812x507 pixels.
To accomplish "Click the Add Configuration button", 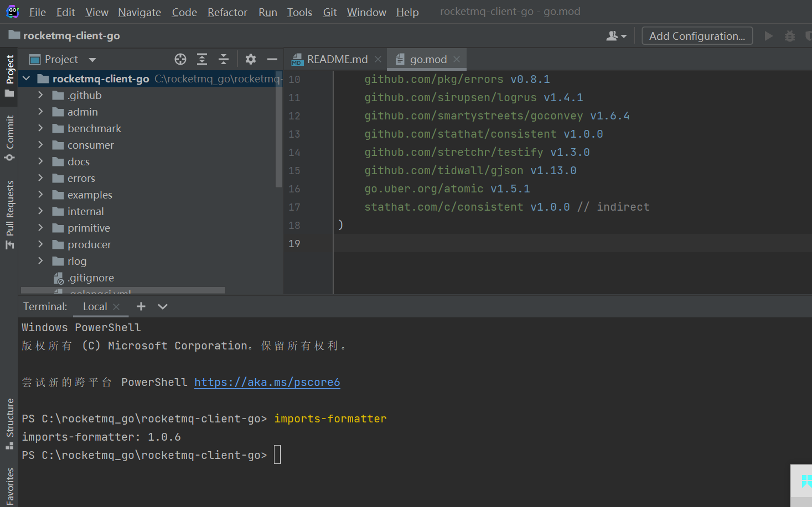I will (697, 36).
